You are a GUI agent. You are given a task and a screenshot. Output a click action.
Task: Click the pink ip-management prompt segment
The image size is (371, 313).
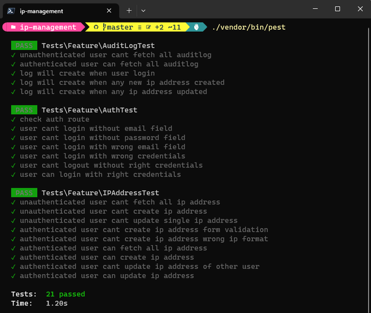click(44, 27)
